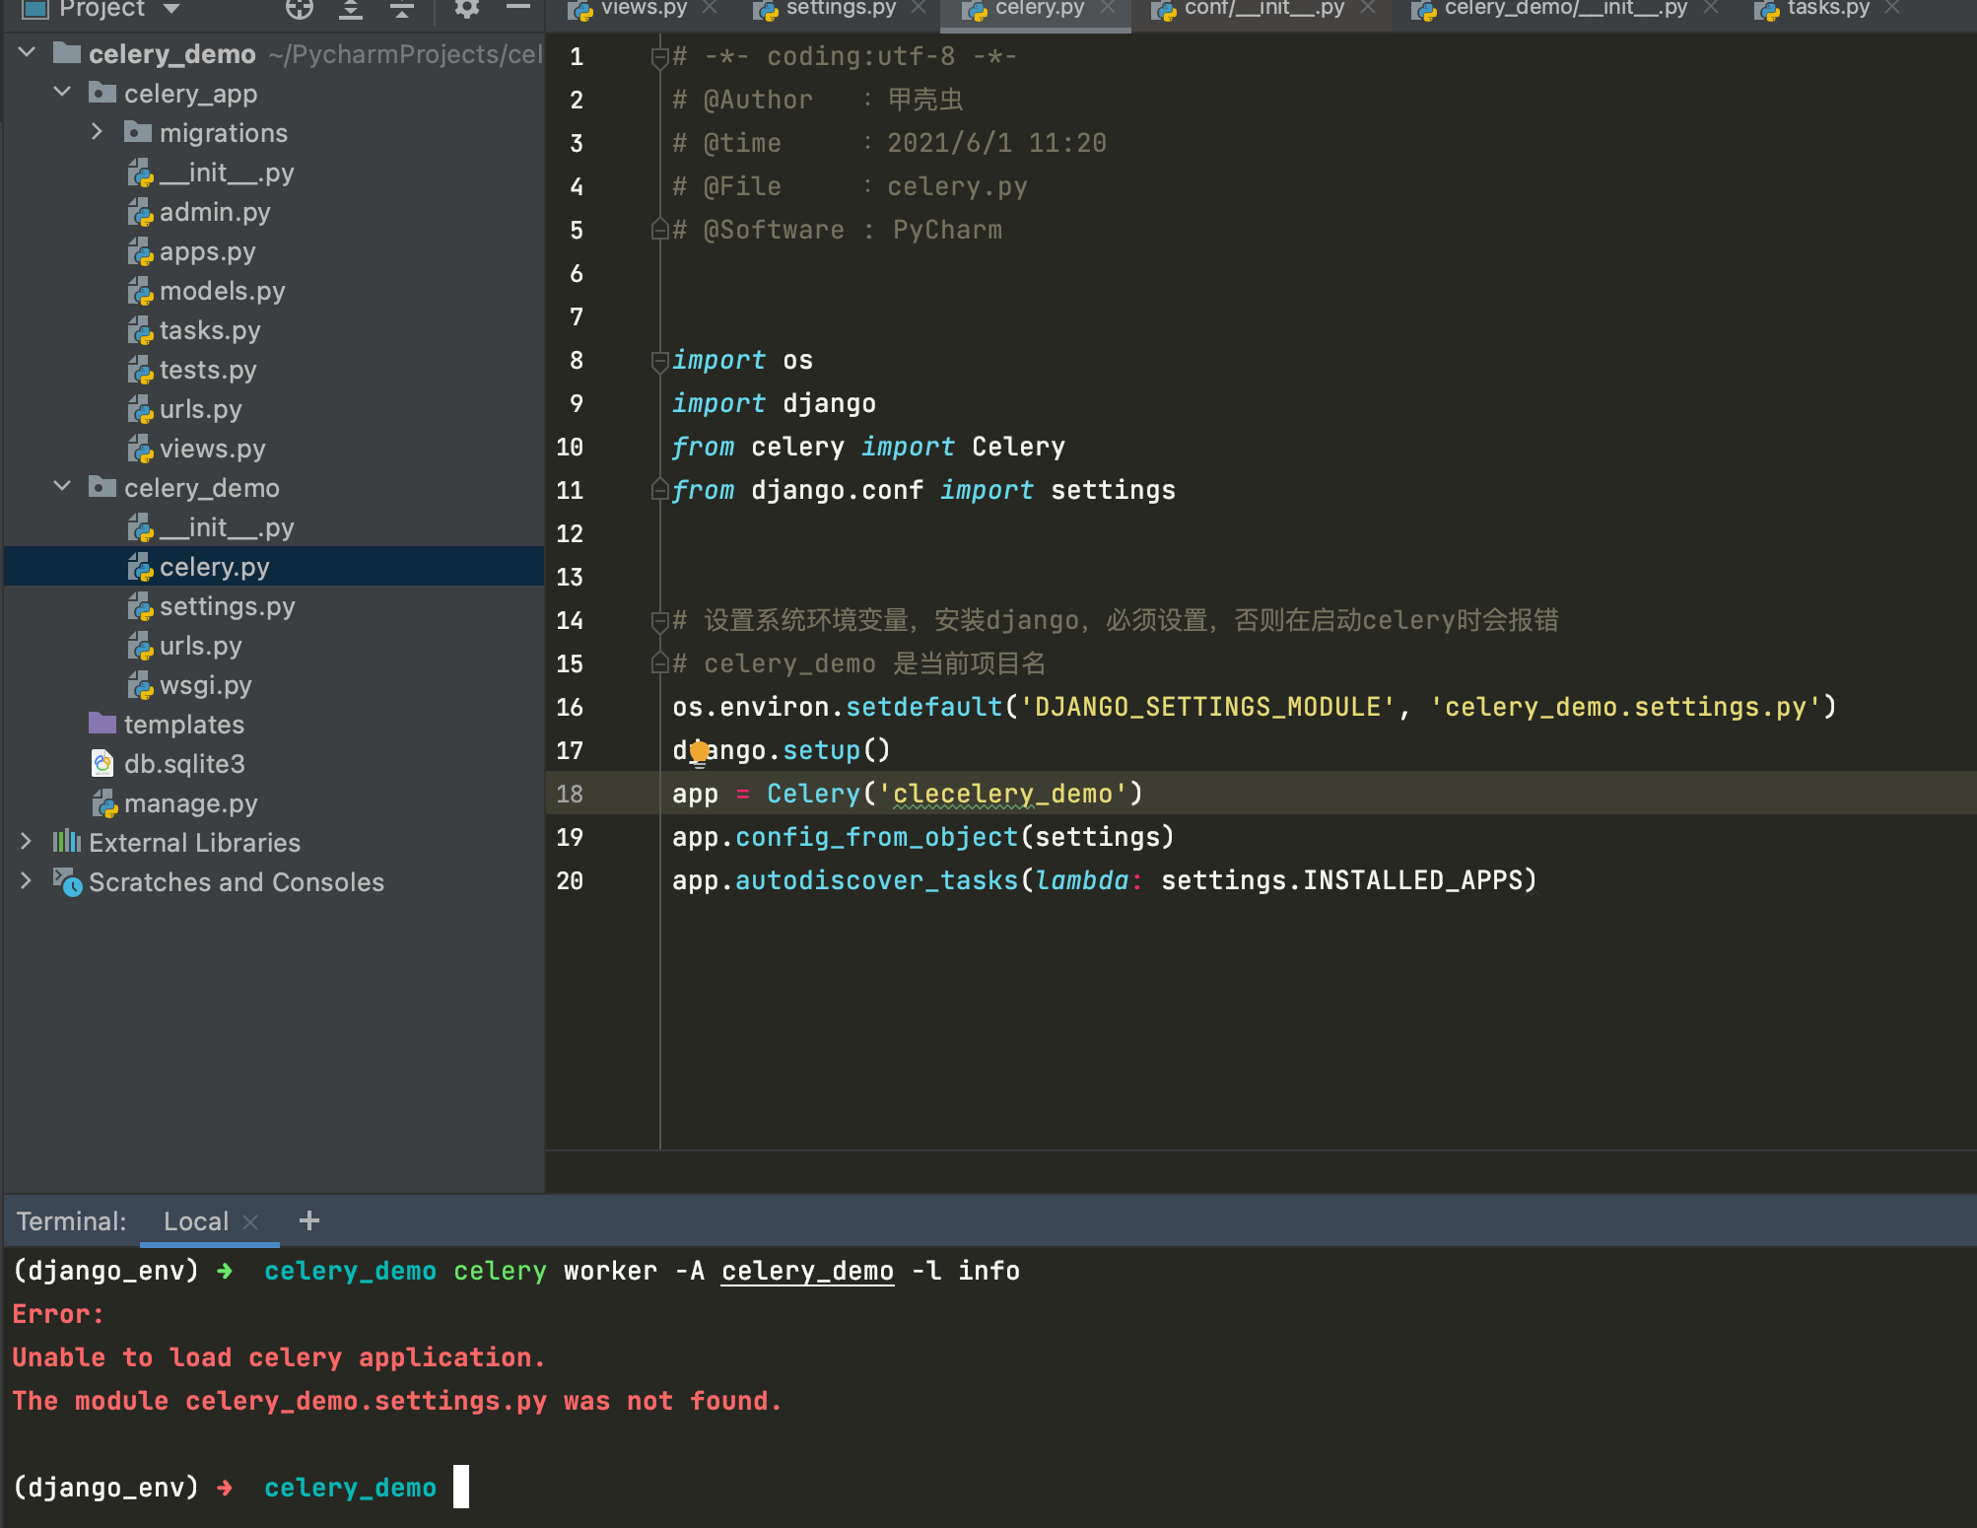Click line number 18 in gutter
The image size is (1977, 1528).
(570, 794)
